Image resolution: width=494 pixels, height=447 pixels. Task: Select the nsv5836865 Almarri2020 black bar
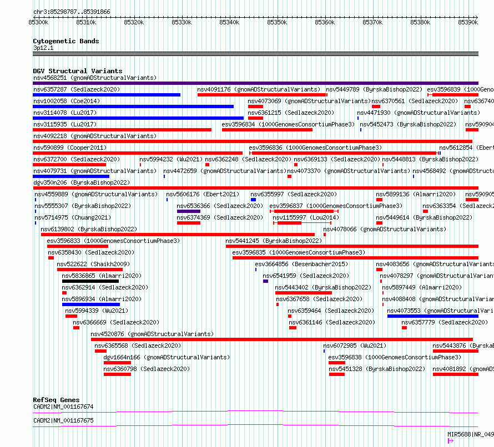click(90, 281)
